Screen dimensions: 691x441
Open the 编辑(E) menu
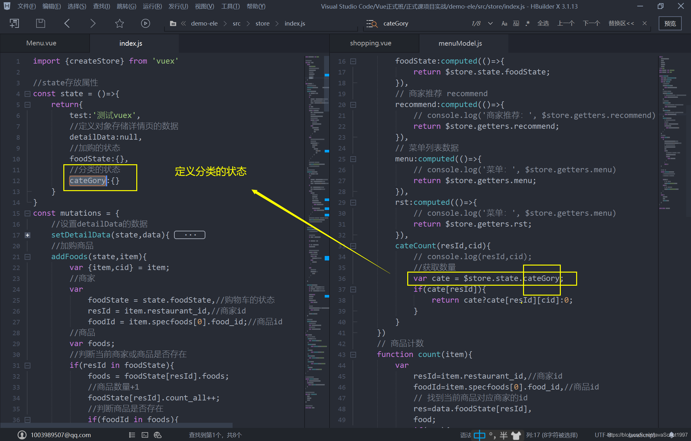click(x=52, y=6)
